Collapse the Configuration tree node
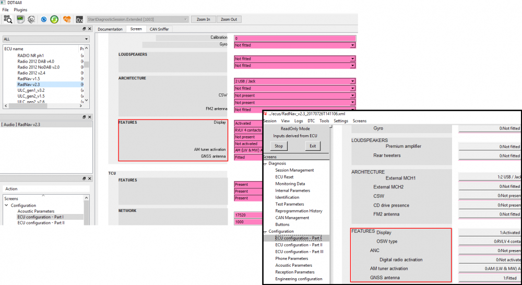The width and height of the screenshot is (522, 285). pyautogui.click(x=6, y=206)
